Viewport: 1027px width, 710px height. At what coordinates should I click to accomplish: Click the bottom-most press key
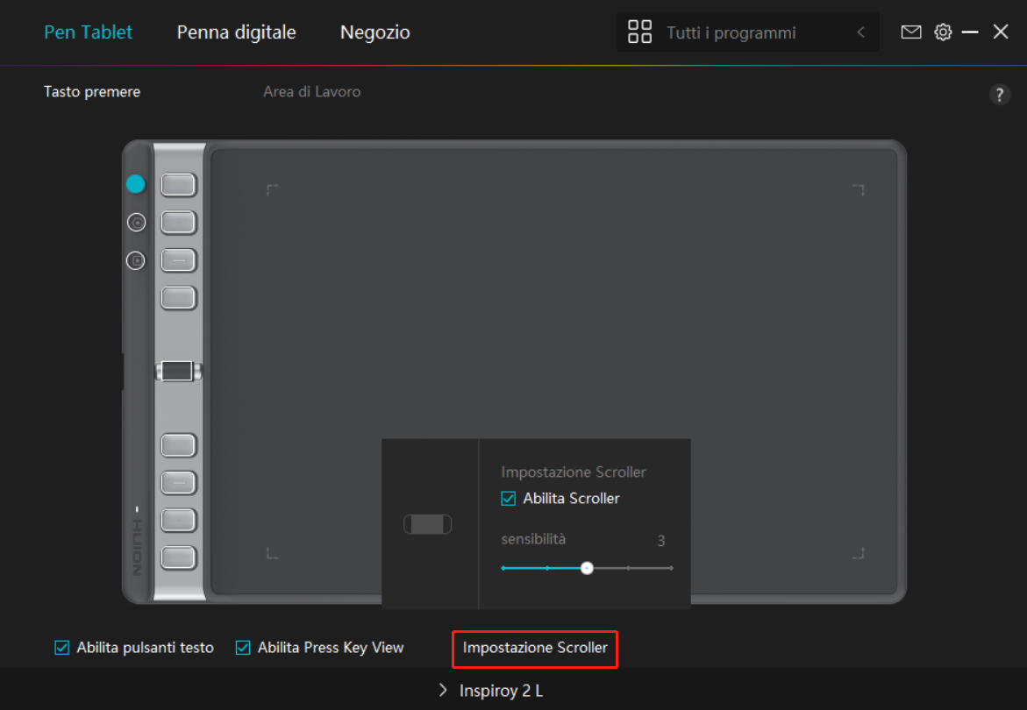178,557
